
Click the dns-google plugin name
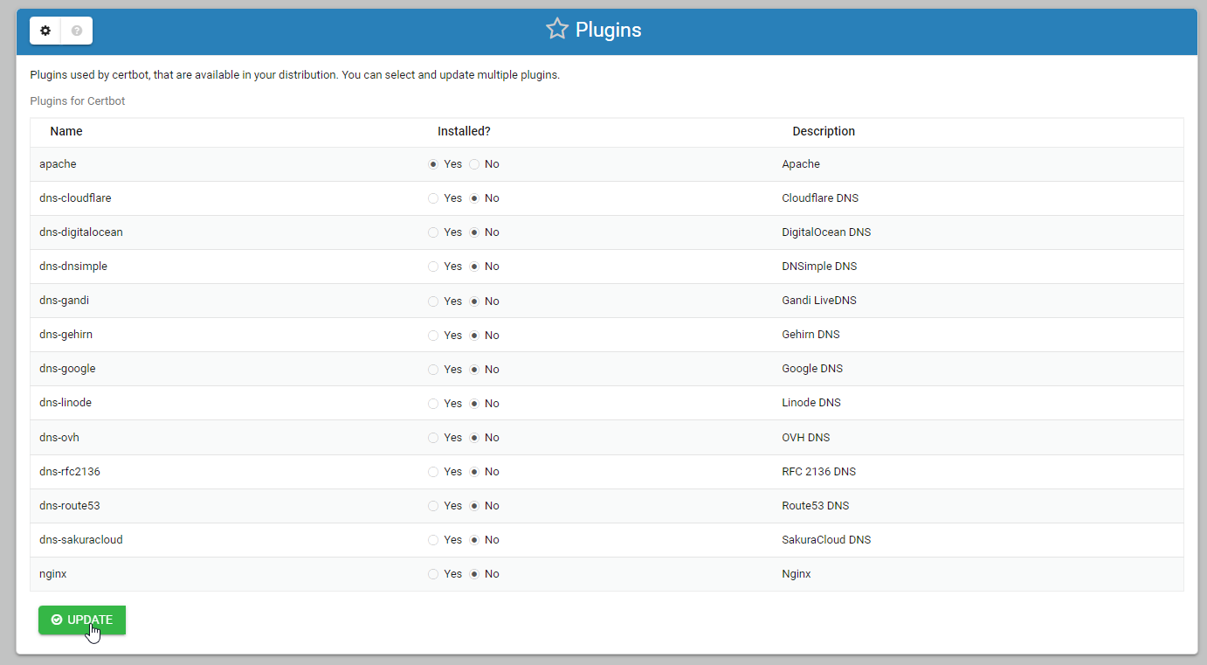67,369
